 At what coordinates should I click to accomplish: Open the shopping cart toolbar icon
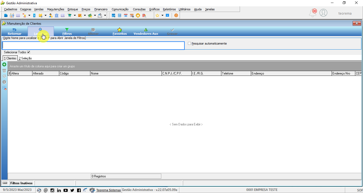(70, 15)
